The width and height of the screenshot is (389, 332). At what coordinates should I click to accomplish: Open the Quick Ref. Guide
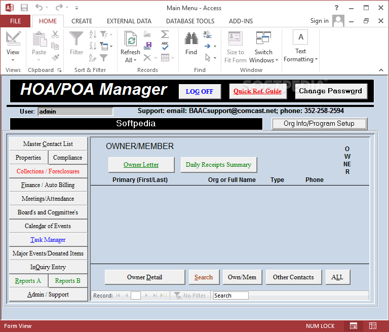click(258, 91)
